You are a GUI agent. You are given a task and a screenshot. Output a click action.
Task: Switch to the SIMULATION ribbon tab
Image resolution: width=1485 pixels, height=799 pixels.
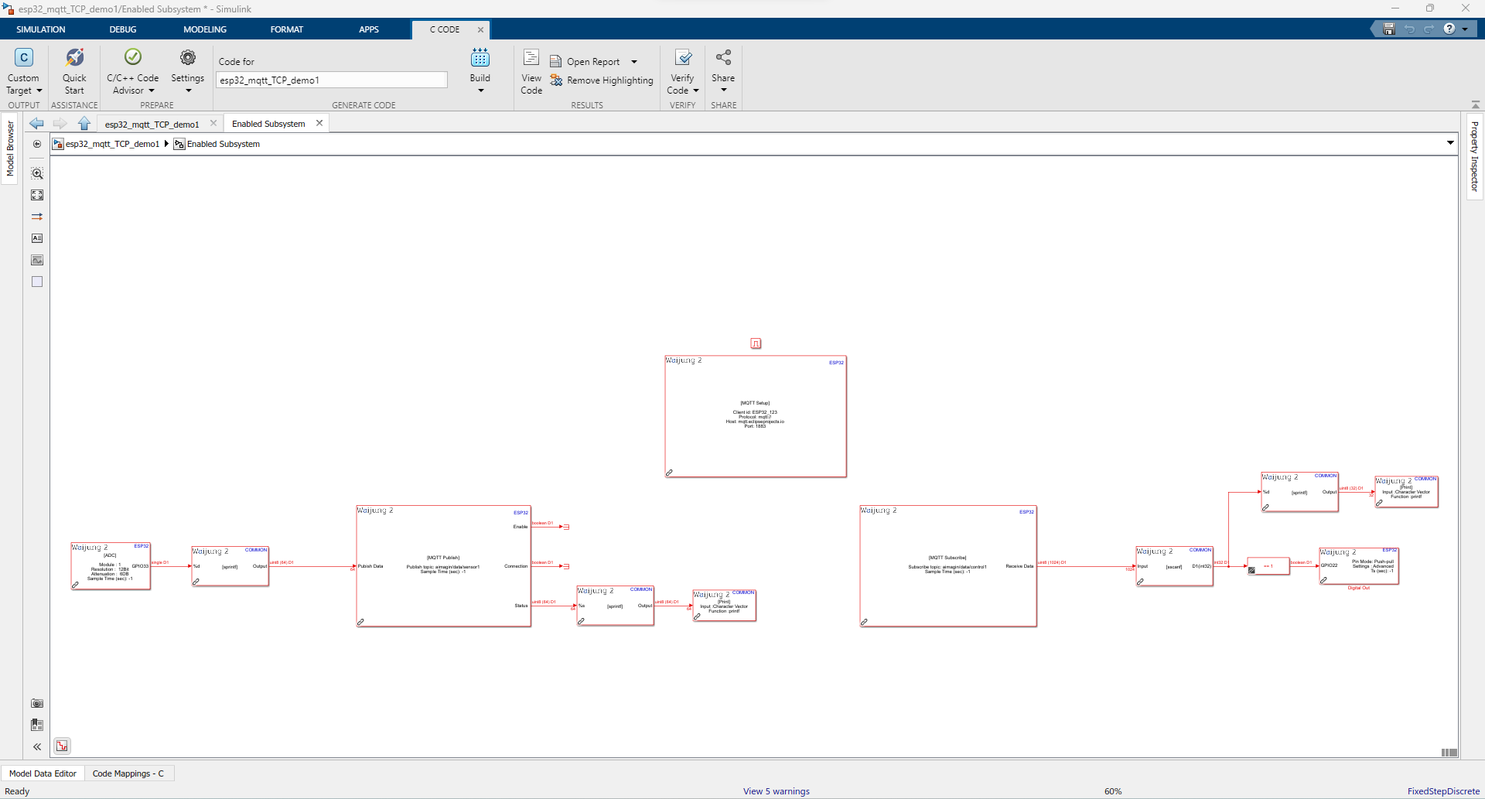[41, 29]
